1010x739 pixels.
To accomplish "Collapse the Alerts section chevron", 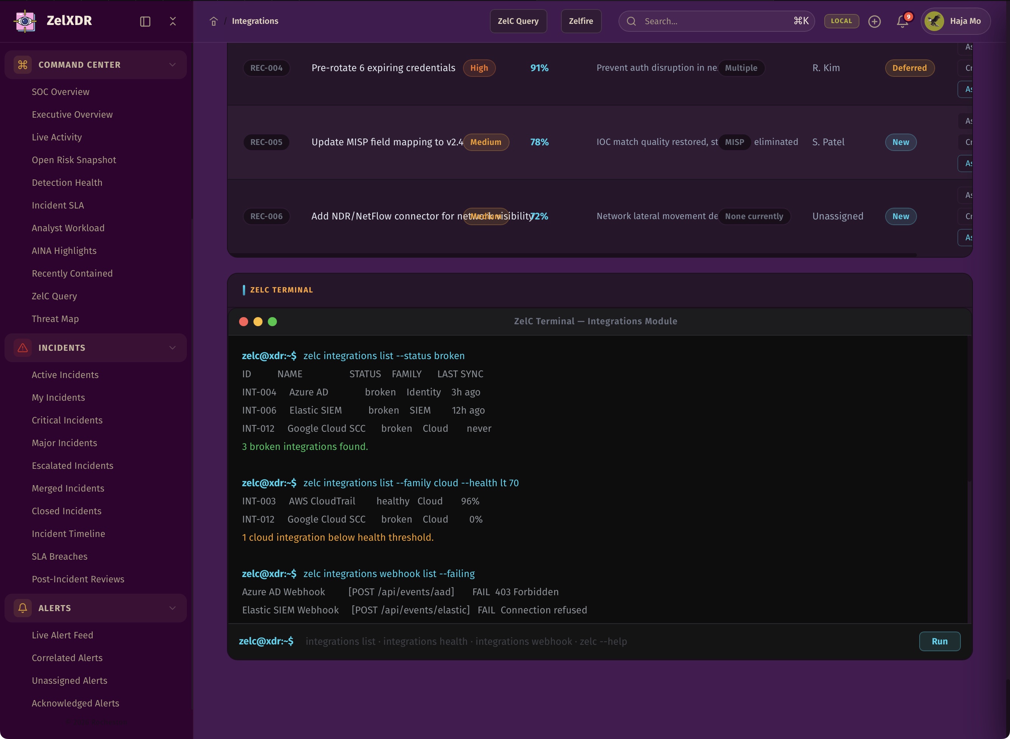I will [172, 608].
